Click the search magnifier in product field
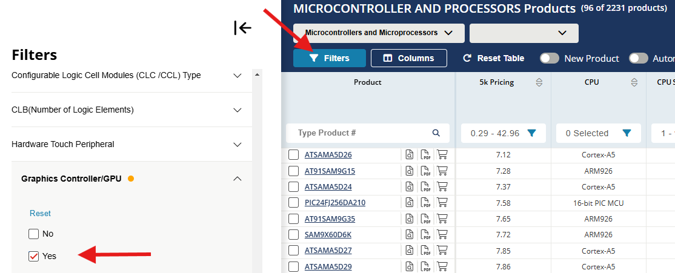 click(436, 133)
